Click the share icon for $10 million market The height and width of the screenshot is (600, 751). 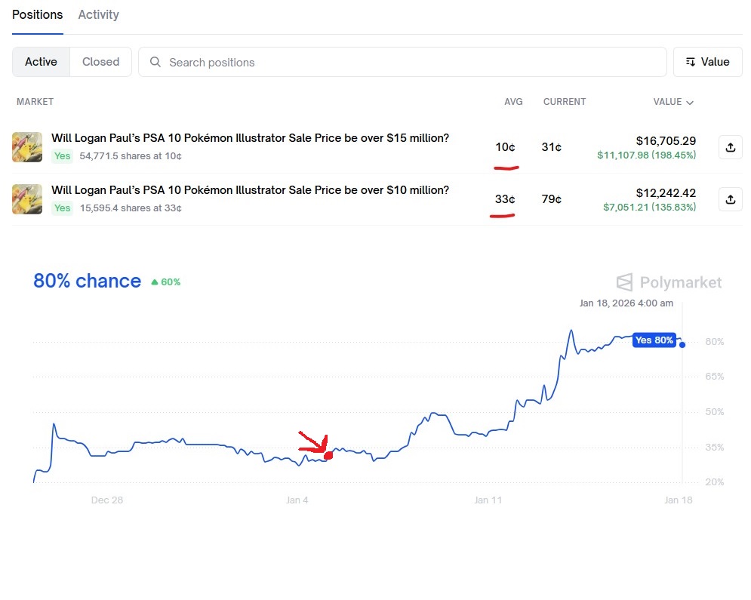pyautogui.click(x=730, y=199)
